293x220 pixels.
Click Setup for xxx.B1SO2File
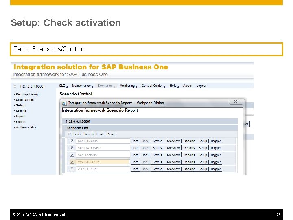click(x=203, y=162)
